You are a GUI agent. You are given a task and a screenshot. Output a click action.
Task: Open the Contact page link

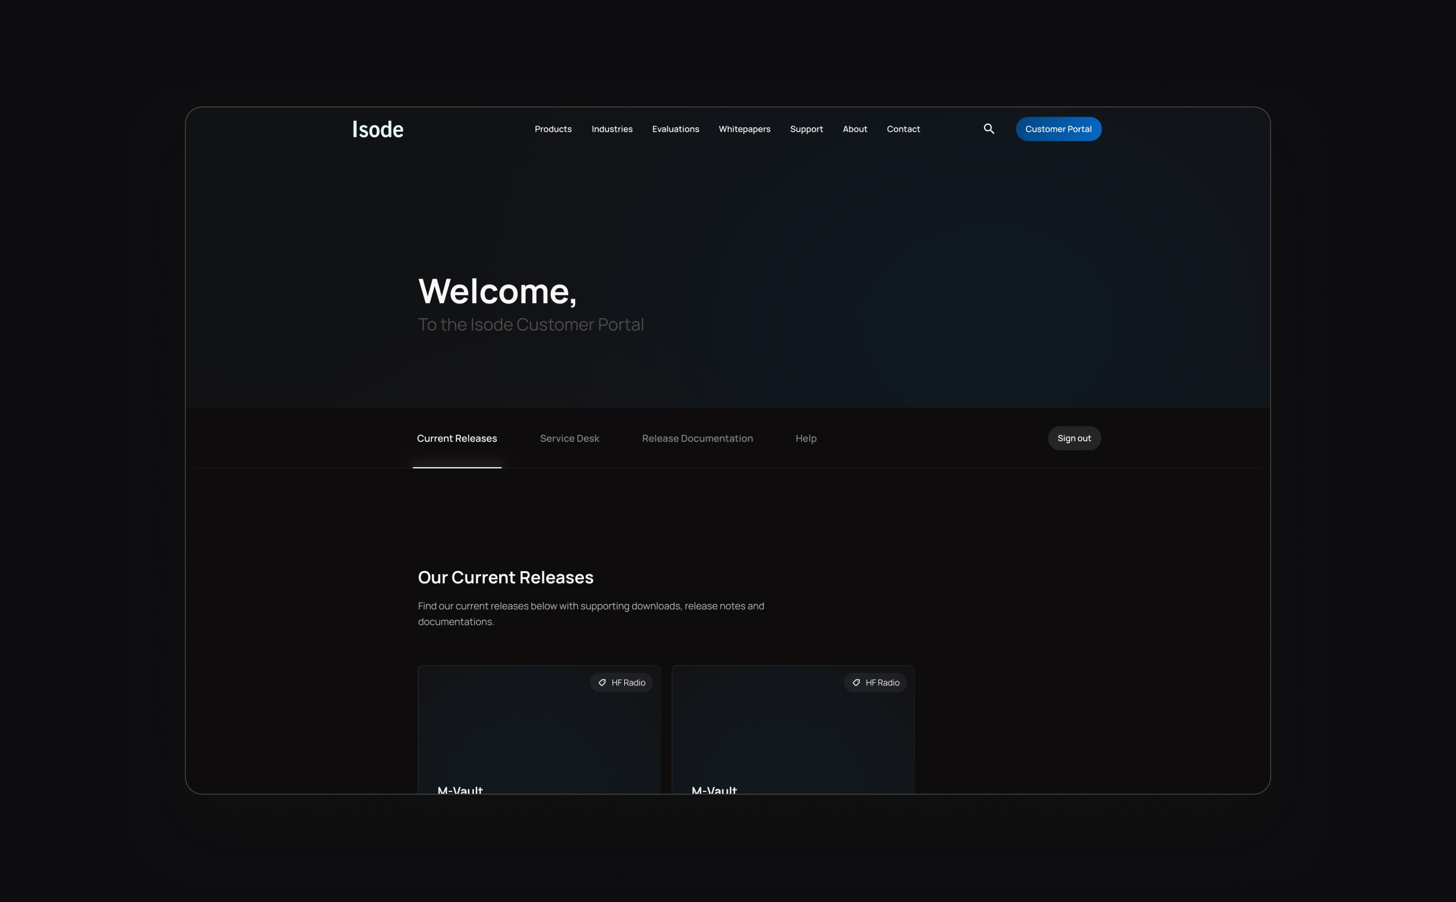click(x=903, y=129)
